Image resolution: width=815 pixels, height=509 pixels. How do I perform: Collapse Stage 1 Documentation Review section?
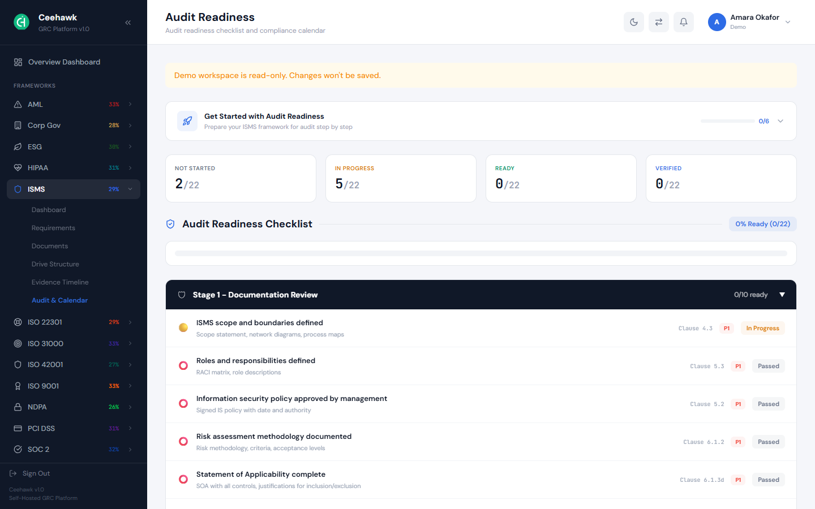[x=782, y=295]
